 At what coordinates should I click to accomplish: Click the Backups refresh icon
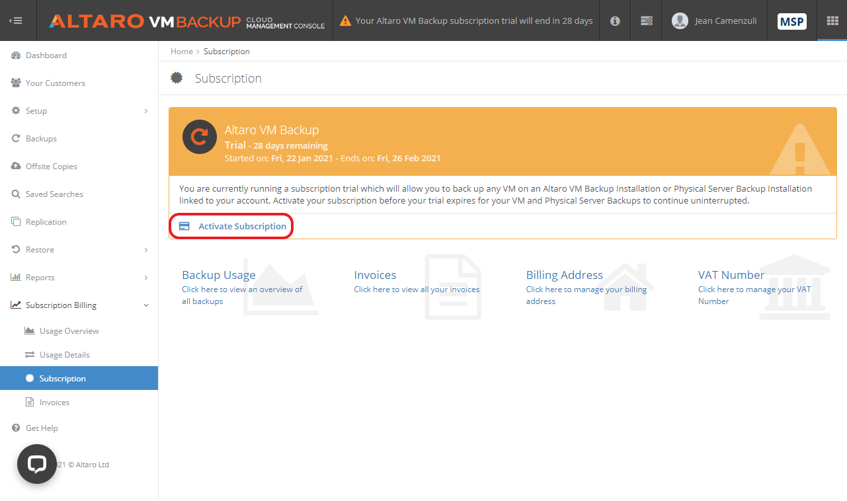pos(16,139)
